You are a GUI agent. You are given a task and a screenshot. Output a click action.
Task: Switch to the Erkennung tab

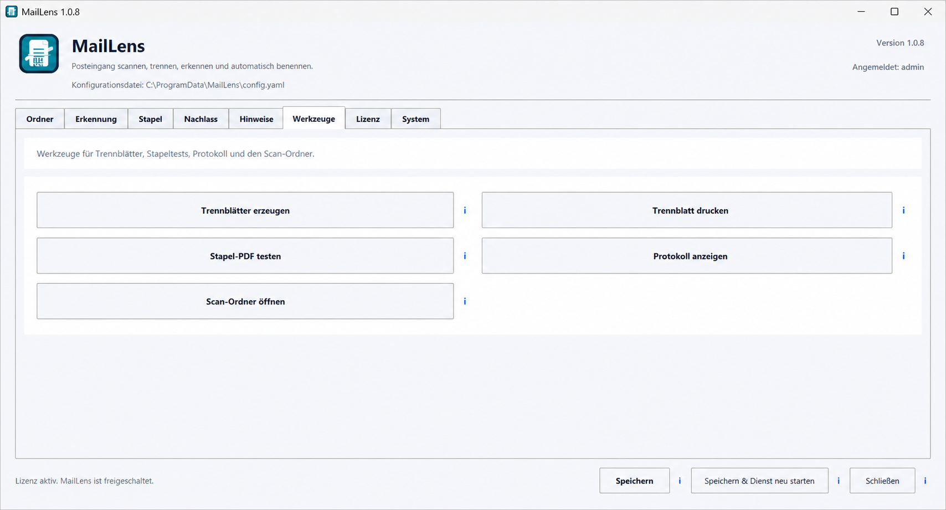click(96, 119)
